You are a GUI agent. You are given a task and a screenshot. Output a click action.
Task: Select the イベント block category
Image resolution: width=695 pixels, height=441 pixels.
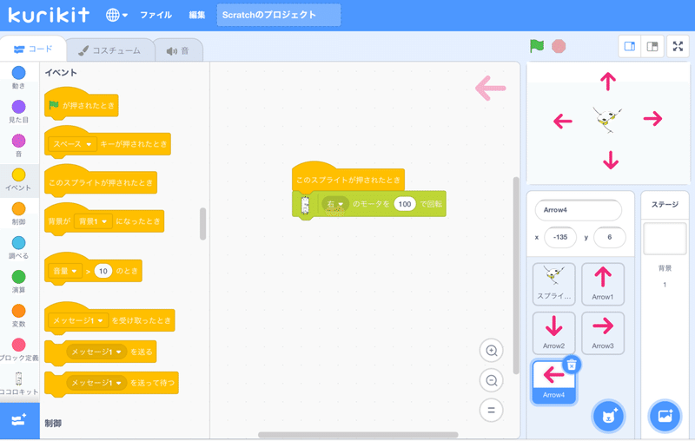tap(18, 180)
